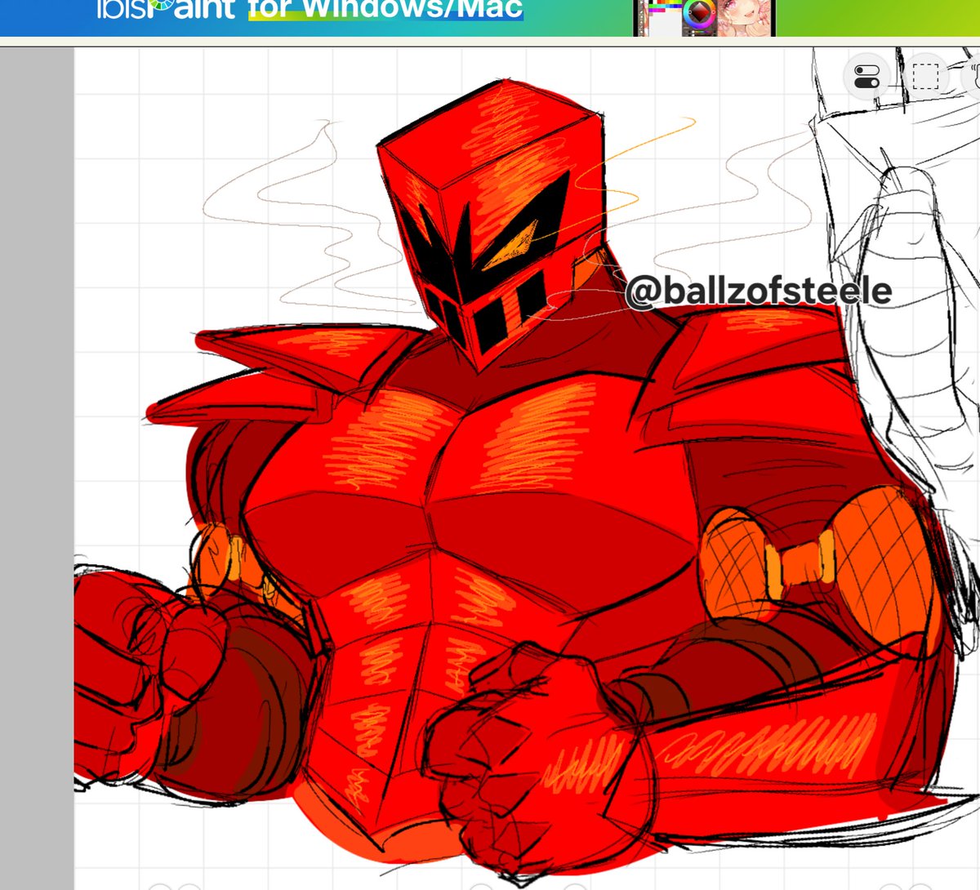
Task: Open the toggle-switch view settings button
Action: (x=866, y=78)
